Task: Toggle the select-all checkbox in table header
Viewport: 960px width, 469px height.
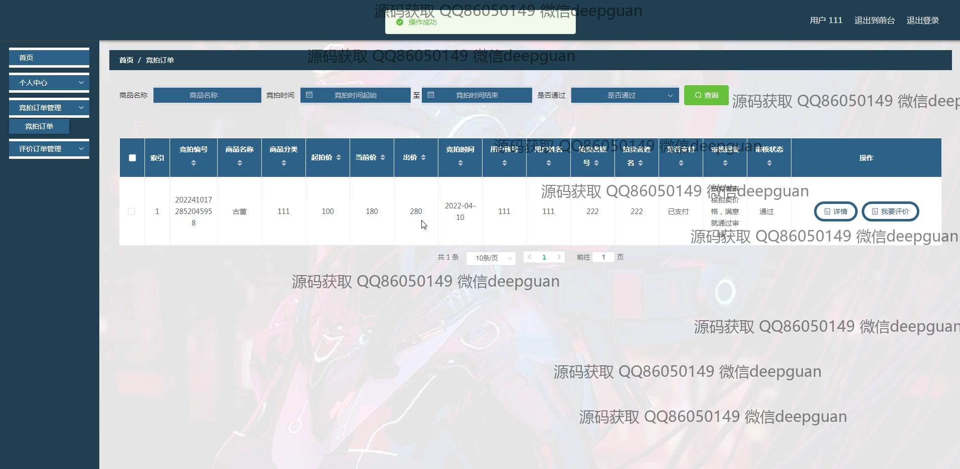Action: (x=132, y=158)
